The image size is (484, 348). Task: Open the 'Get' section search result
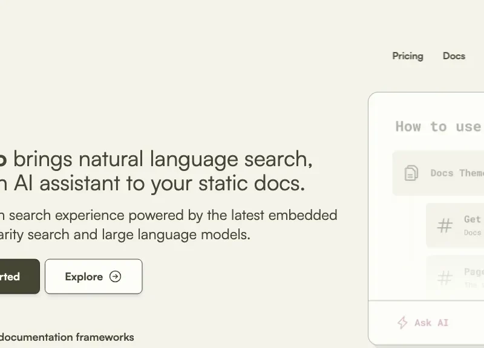tap(473, 225)
